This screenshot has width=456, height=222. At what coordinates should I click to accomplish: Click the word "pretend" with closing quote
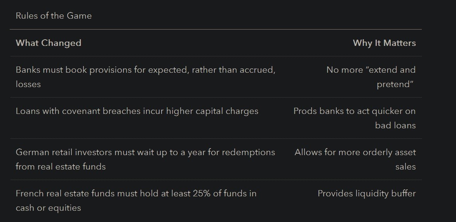click(x=395, y=84)
